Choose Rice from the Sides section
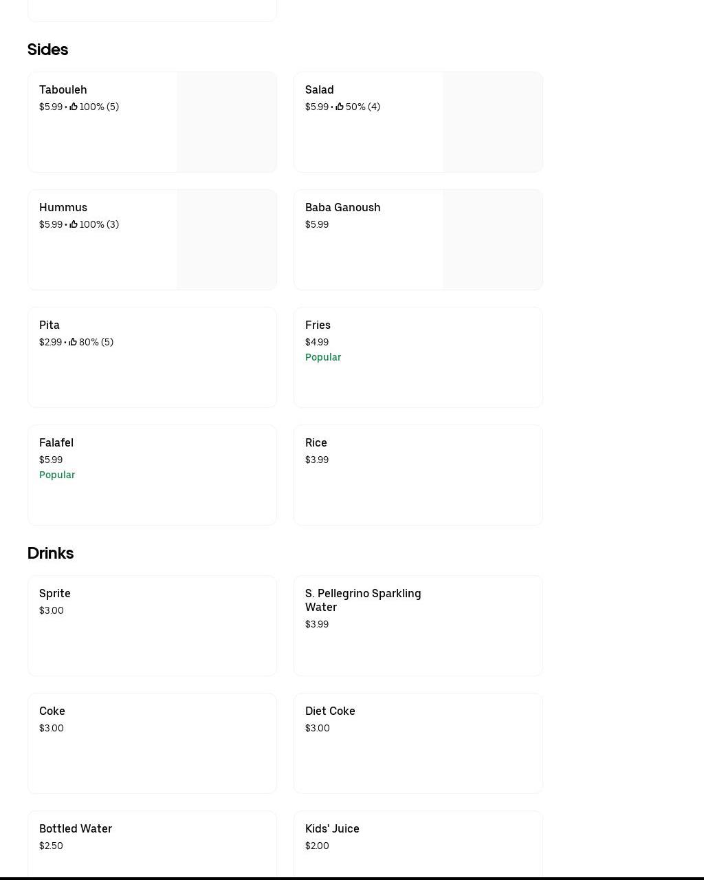Viewport: 704px width, 880px height. [x=316, y=442]
